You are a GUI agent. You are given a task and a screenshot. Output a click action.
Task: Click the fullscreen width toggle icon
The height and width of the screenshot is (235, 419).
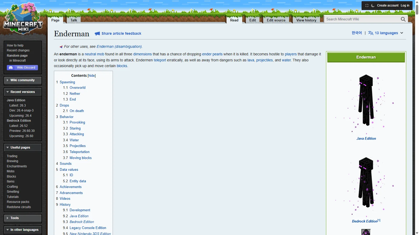367,5
